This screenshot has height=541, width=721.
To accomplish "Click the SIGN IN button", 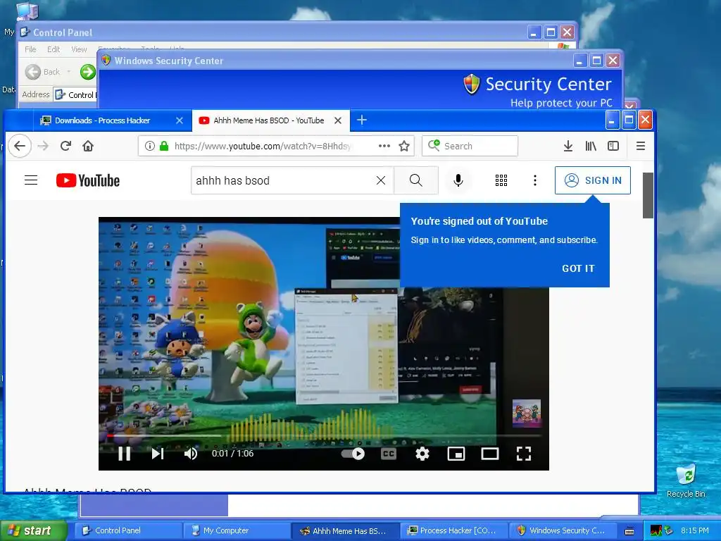I will [593, 180].
